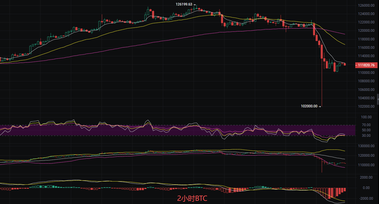
Task: Click the RSI 70.00 overbought level label
Action: point(367,125)
